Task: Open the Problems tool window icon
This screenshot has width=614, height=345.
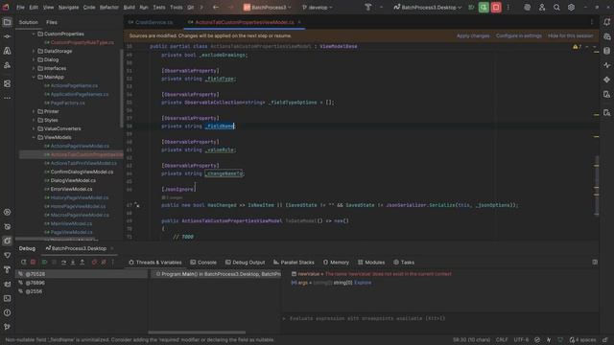Action: [x=7, y=312]
